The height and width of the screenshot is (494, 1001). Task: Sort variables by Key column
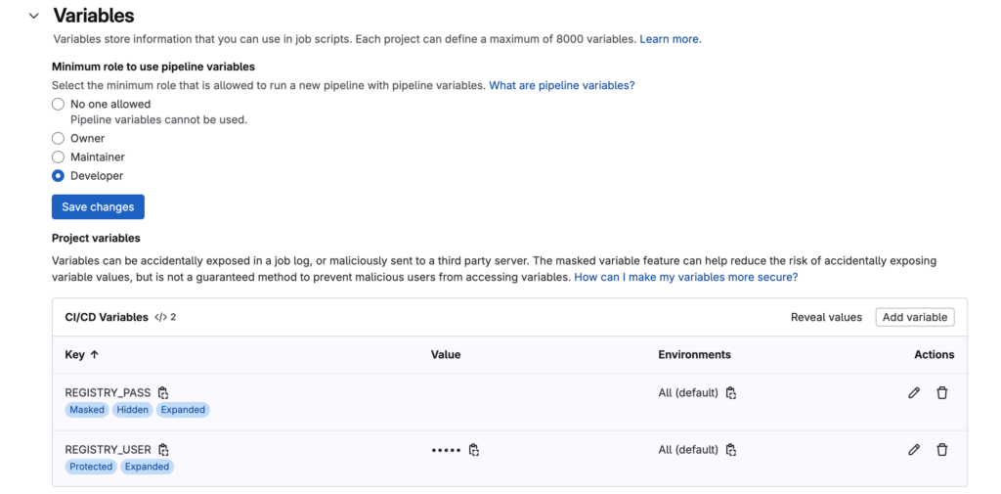click(x=82, y=355)
